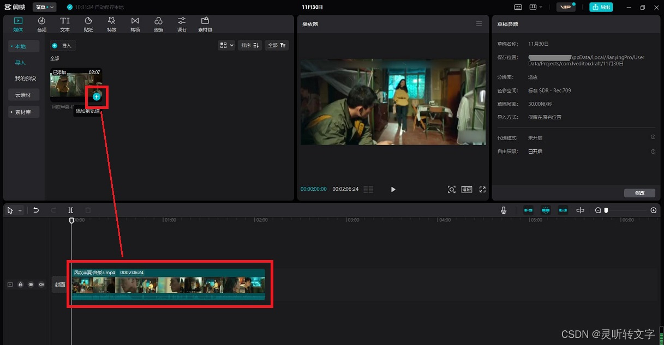Toggle visibility of the video track
The image size is (664, 345).
coord(31,285)
